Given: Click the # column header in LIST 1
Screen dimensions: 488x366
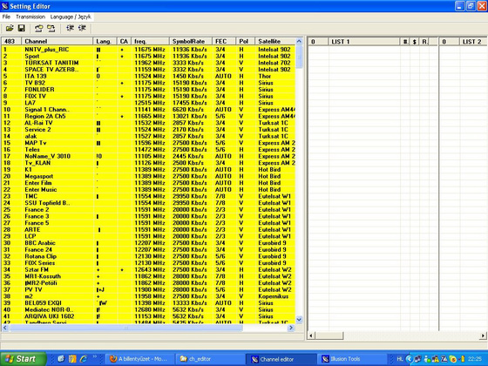Looking at the screenshot, I should [x=405, y=42].
